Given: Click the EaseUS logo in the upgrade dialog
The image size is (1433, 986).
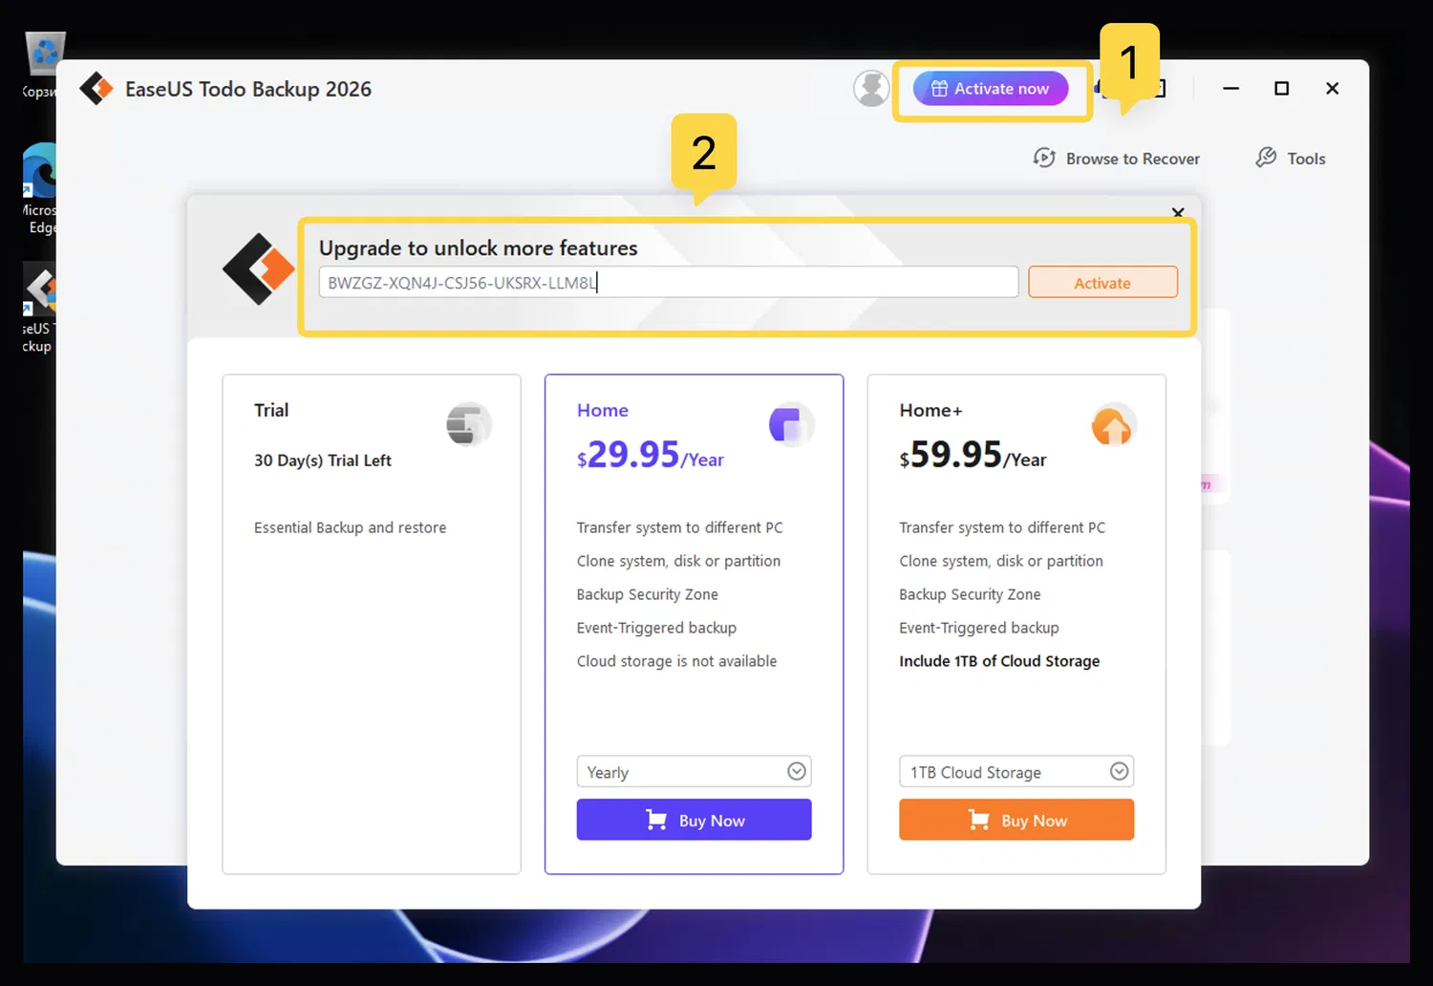Looking at the screenshot, I should pyautogui.click(x=258, y=269).
